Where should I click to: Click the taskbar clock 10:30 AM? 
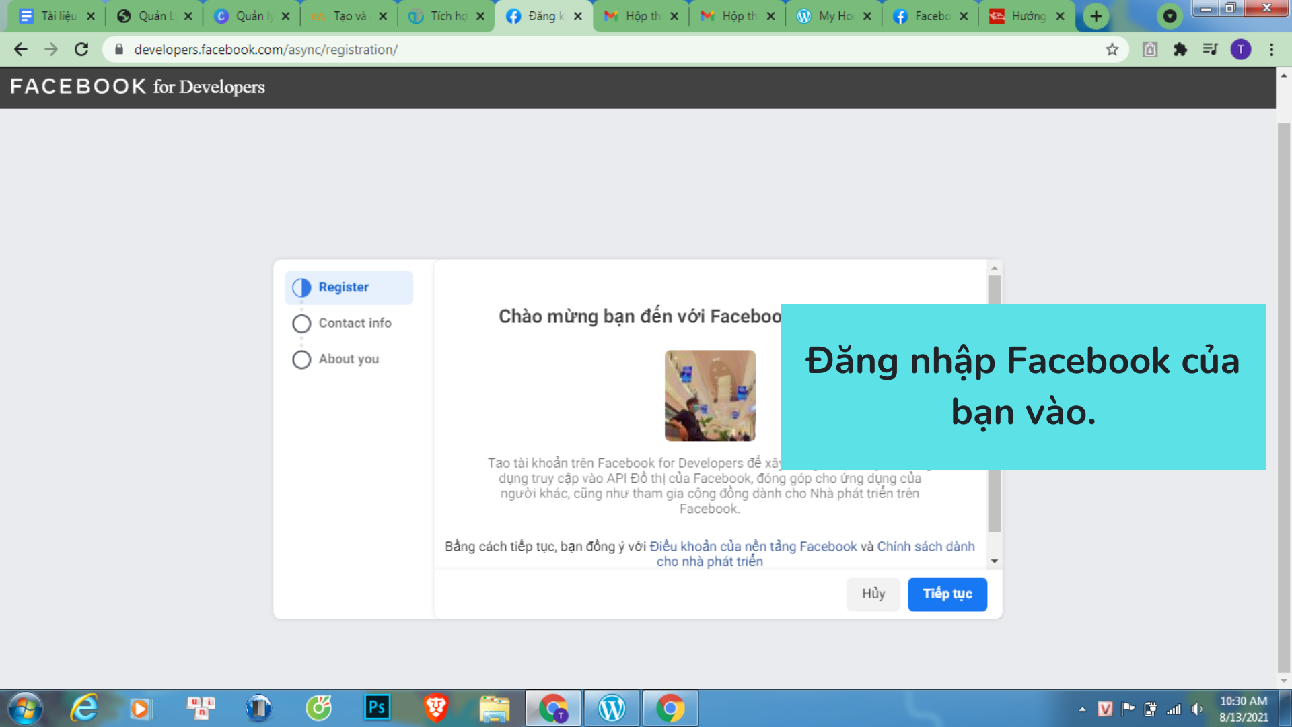(x=1244, y=701)
